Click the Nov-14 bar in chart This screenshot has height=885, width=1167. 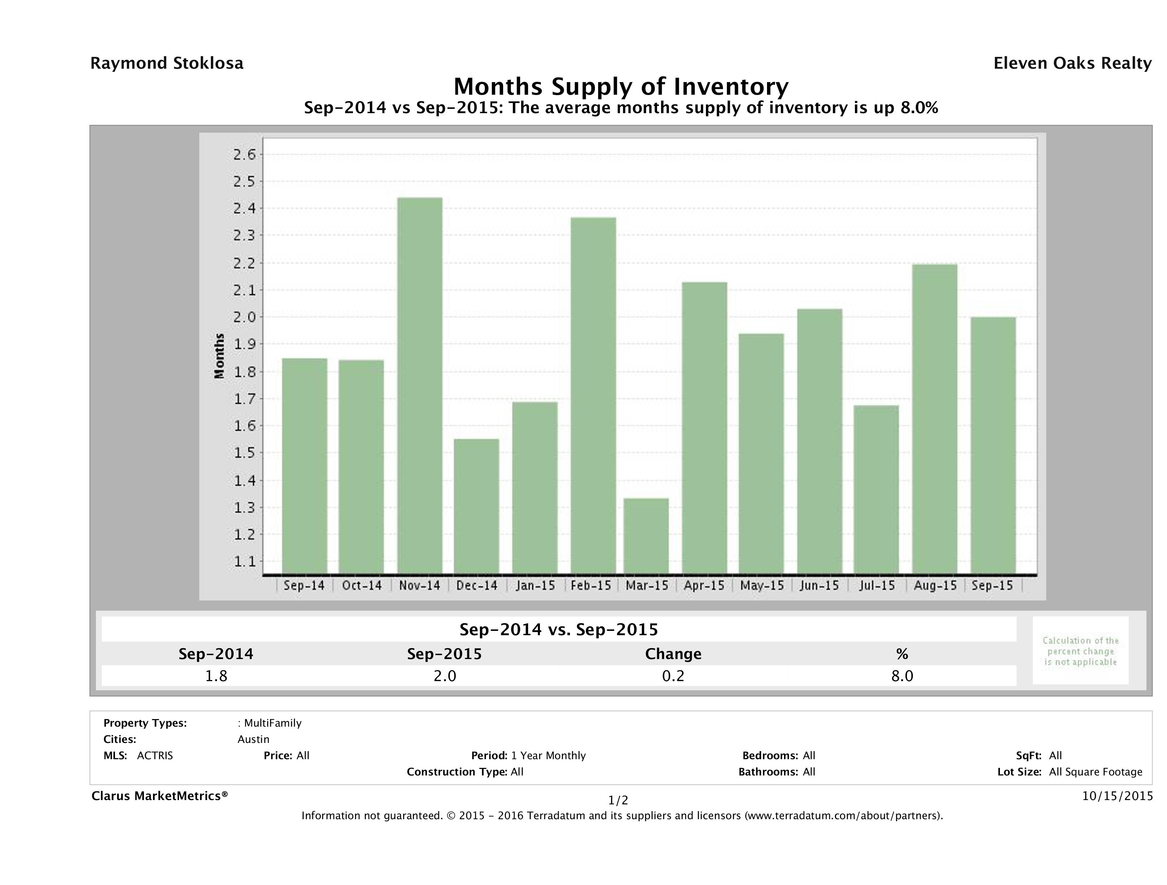click(x=420, y=385)
